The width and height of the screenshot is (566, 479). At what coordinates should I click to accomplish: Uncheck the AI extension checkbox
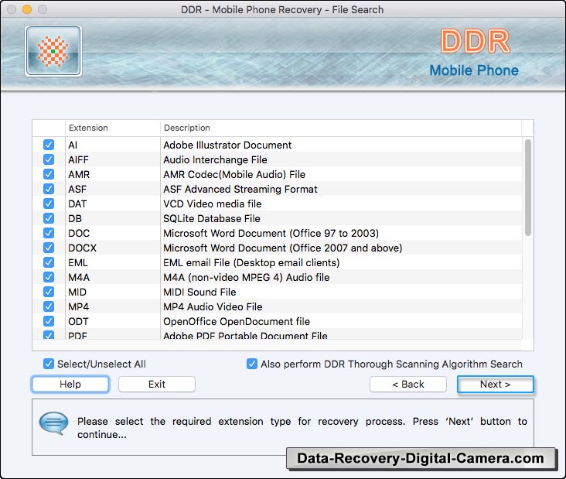click(49, 145)
